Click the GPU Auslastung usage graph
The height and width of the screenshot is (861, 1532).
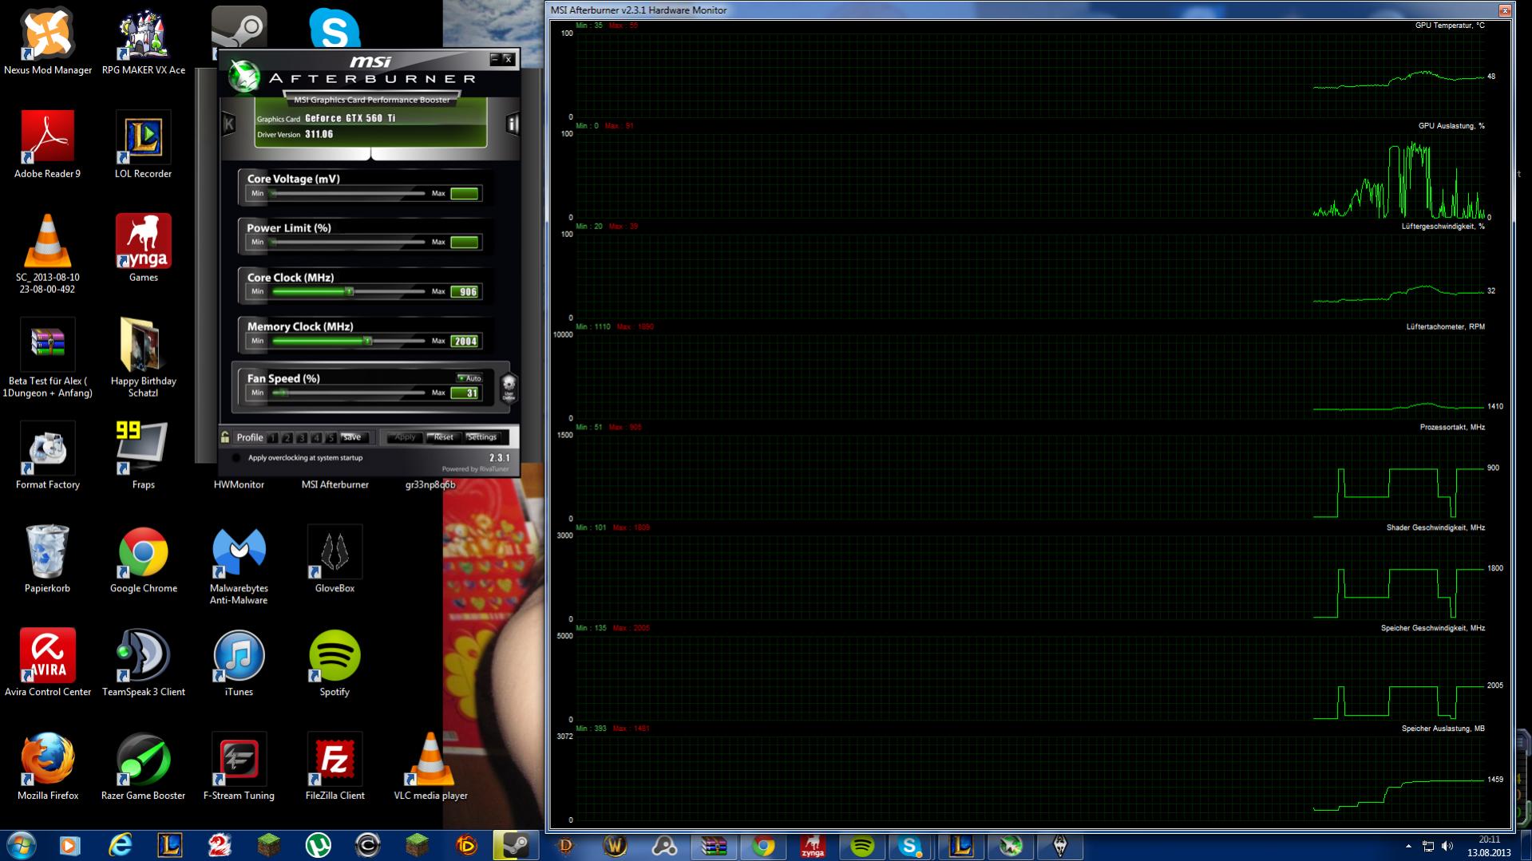[1030, 176]
